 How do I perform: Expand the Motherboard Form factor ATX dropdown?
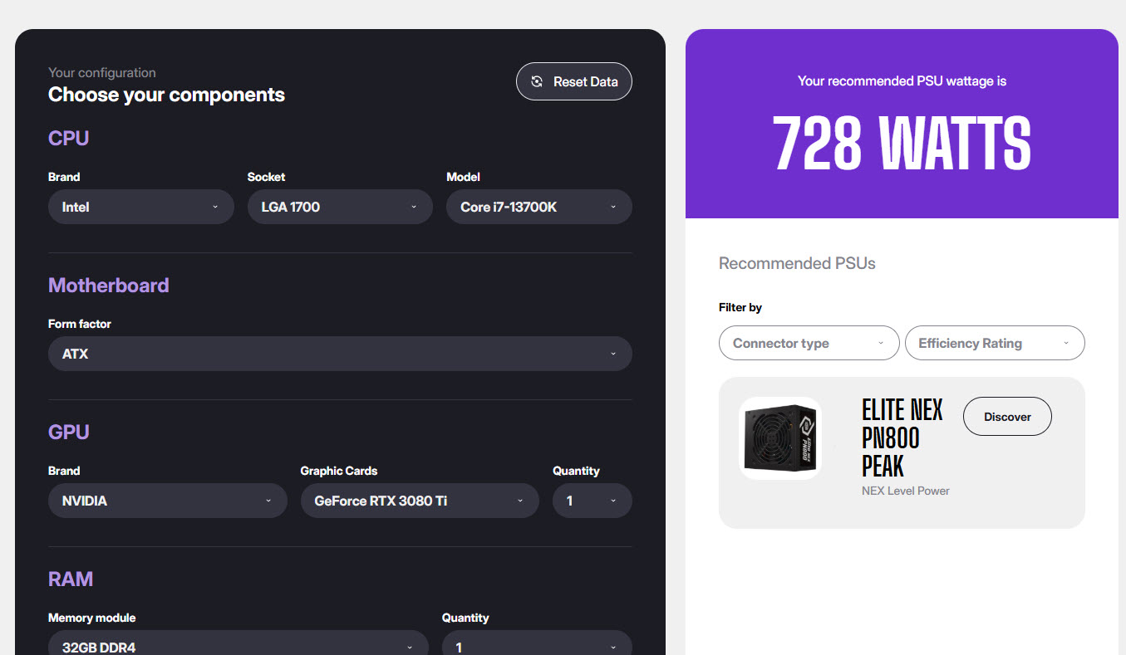tap(340, 354)
